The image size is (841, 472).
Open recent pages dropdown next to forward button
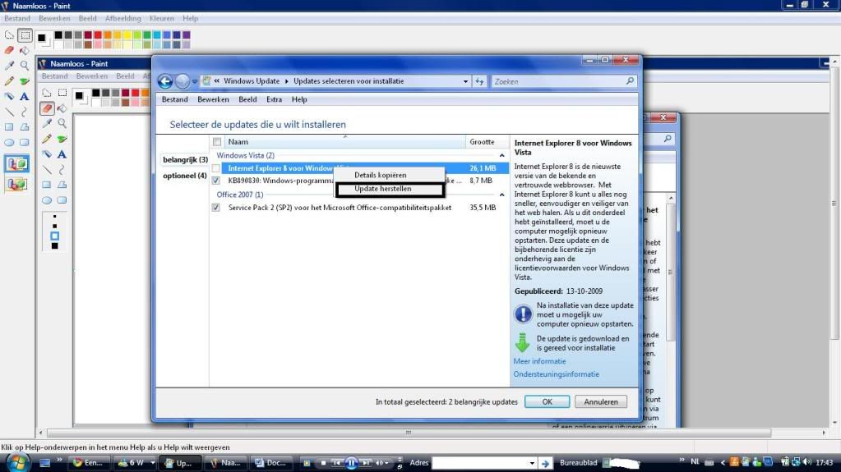pyautogui.click(x=195, y=81)
